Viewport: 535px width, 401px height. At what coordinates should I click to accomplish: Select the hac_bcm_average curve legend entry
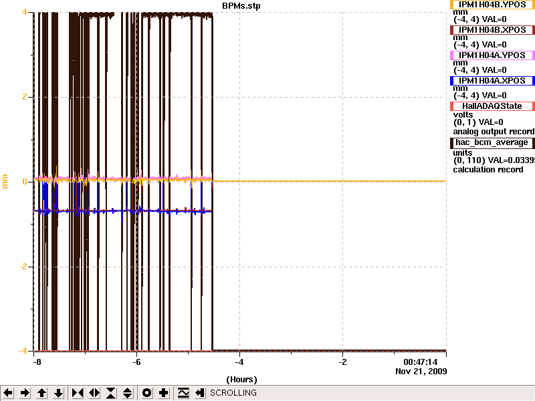click(492, 142)
